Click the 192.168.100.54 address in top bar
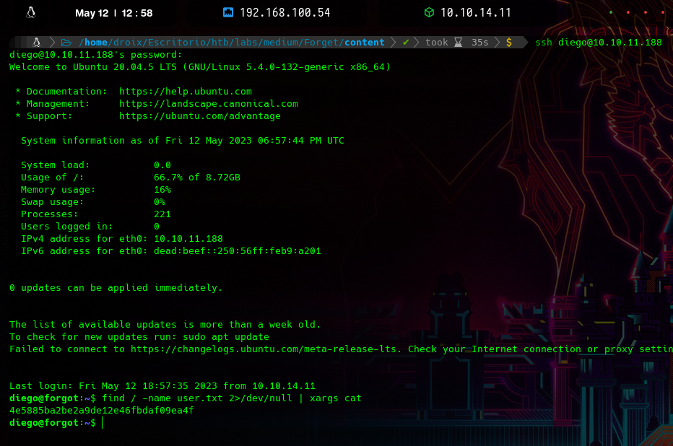673x446 pixels. 285,12
